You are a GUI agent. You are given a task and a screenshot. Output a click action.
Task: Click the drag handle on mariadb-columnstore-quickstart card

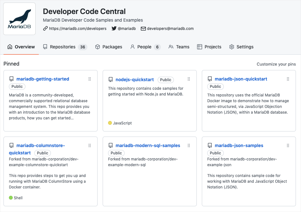pyautogui.click(x=90, y=145)
